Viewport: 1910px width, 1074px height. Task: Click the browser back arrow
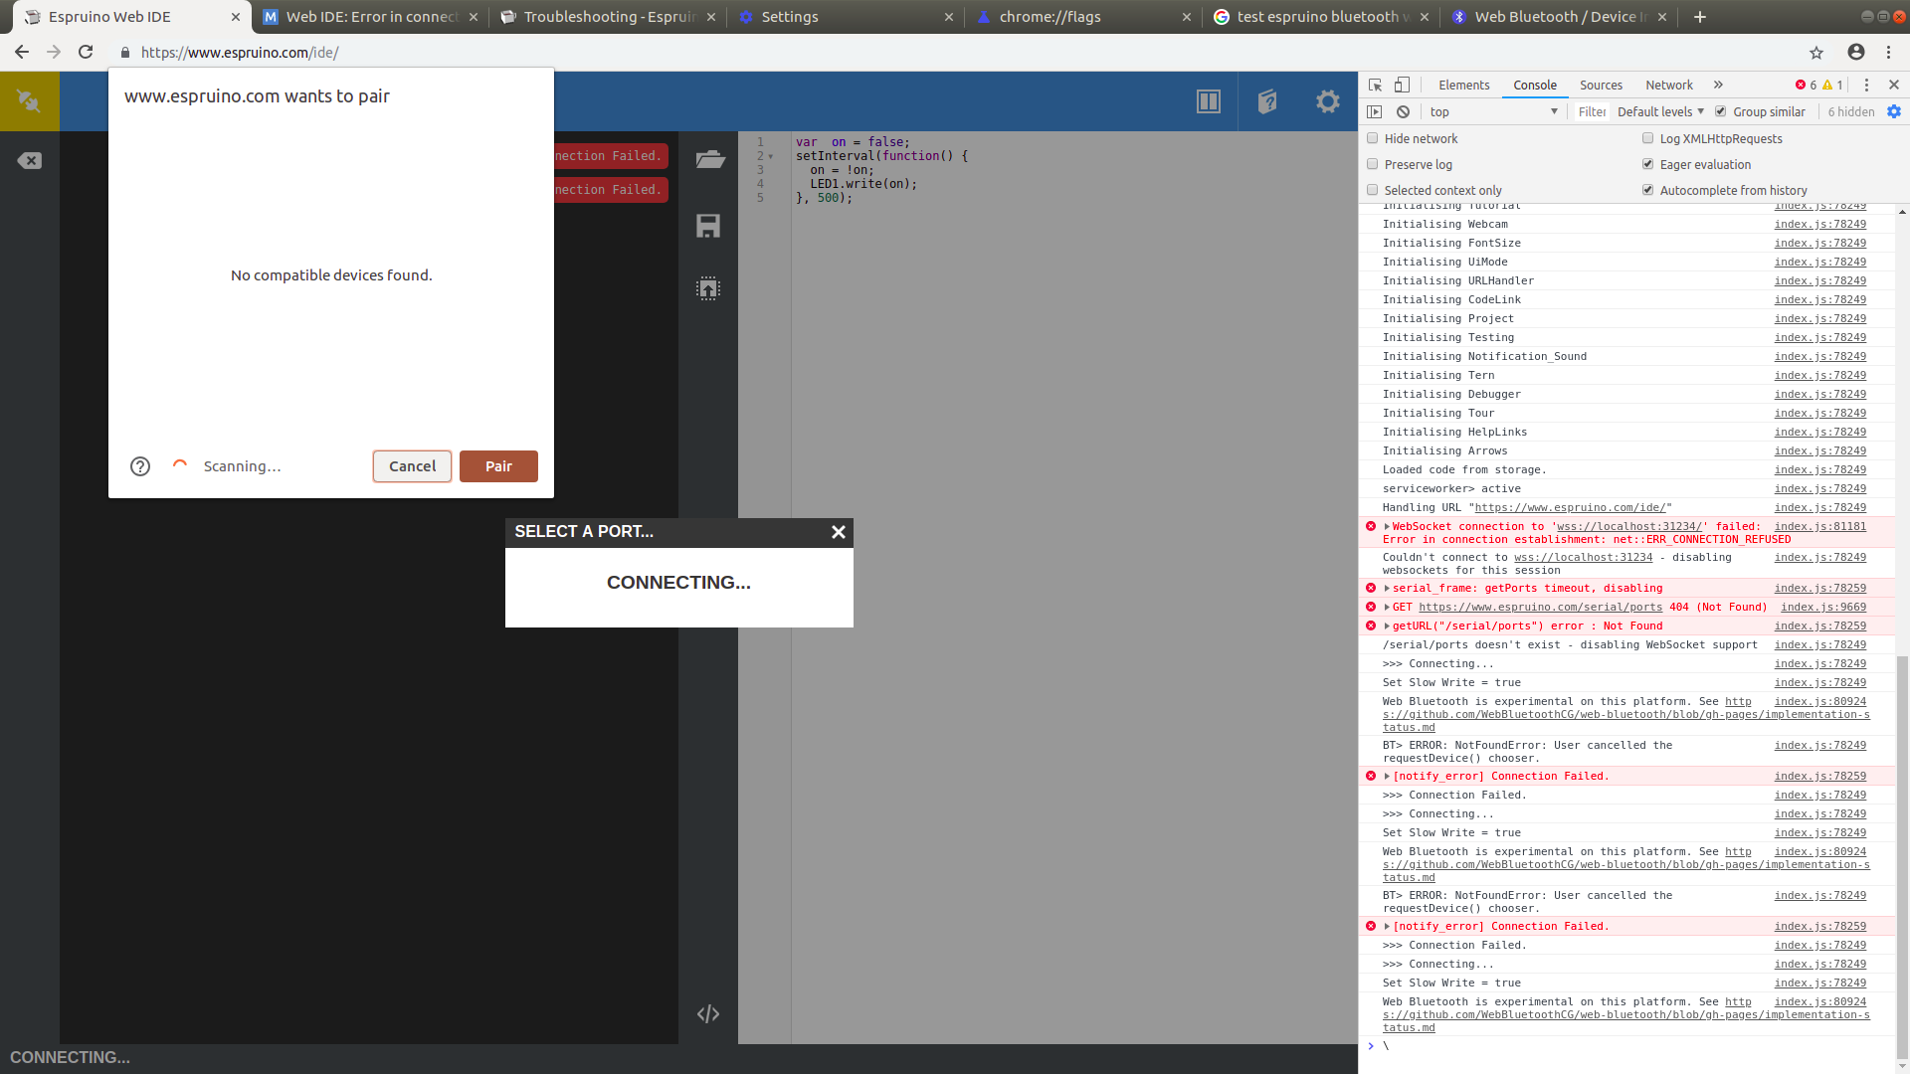point(22,52)
